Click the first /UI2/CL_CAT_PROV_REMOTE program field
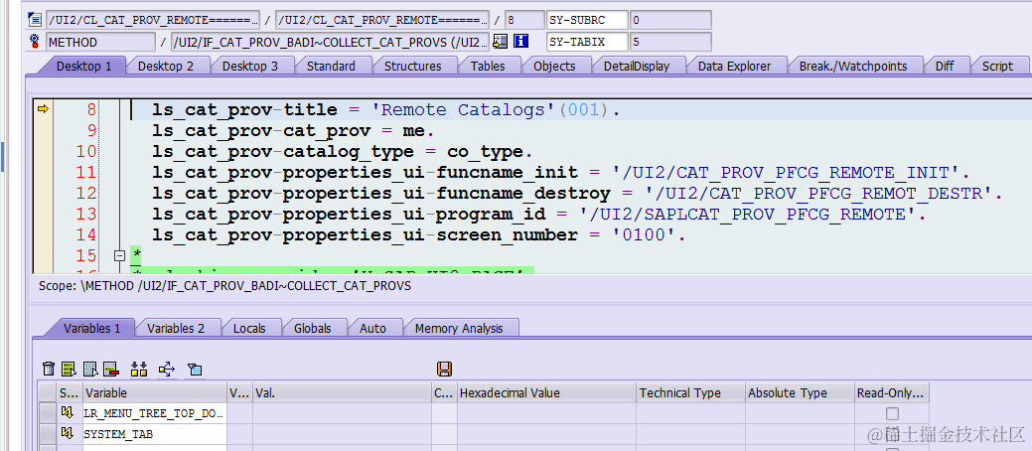Screen dimensions: 1032x451 pyautogui.click(x=153, y=20)
